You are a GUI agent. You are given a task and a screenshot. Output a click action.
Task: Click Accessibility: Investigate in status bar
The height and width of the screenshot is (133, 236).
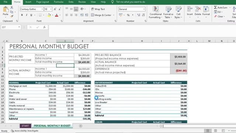tap(25, 131)
